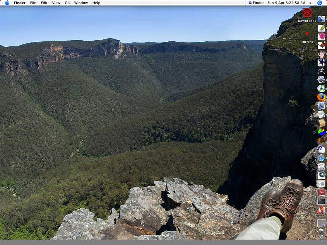327x245 pixels.
Task: Open the toucan bird app in dock
Action: [321, 45]
